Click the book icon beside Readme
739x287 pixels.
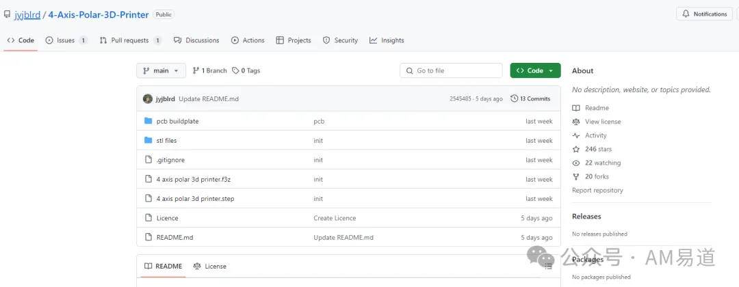[576, 108]
